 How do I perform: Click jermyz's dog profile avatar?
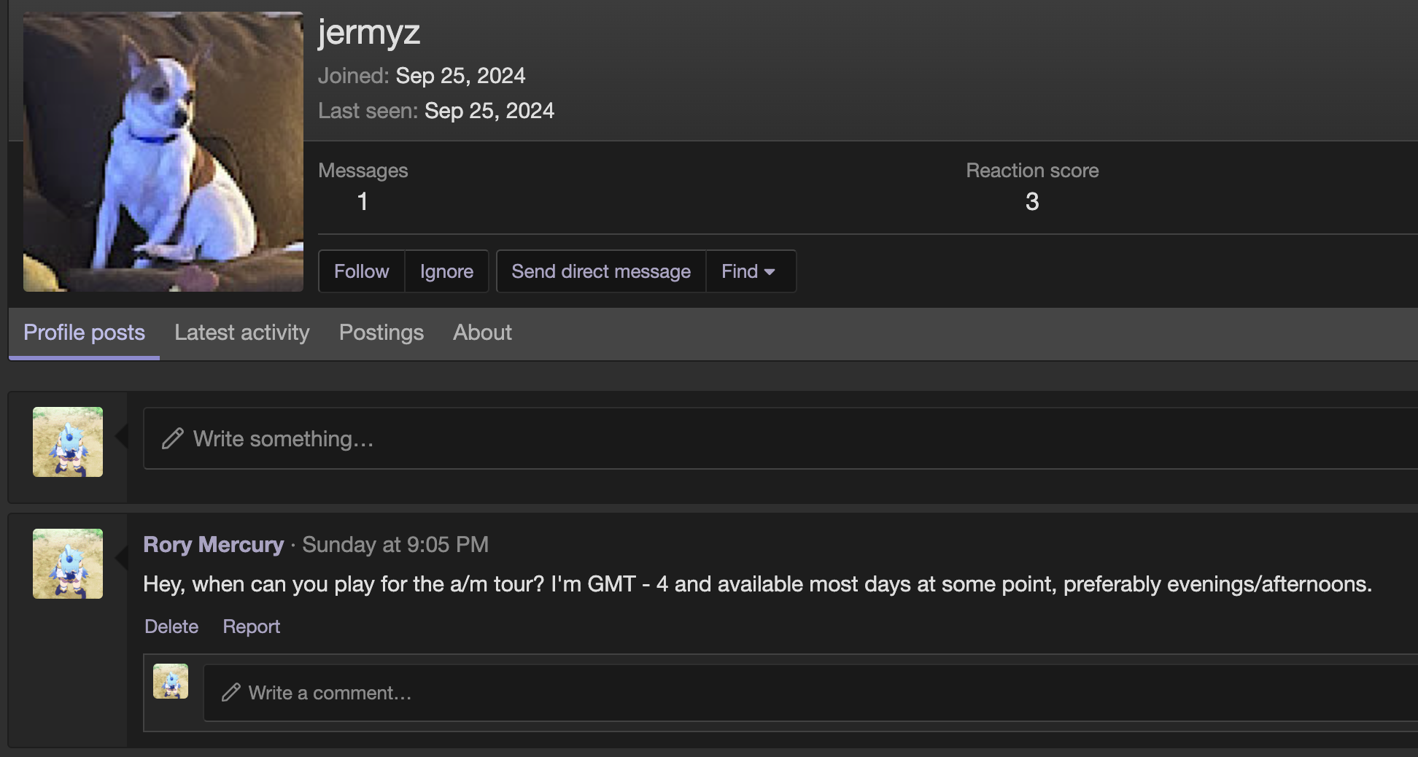[x=163, y=152]
